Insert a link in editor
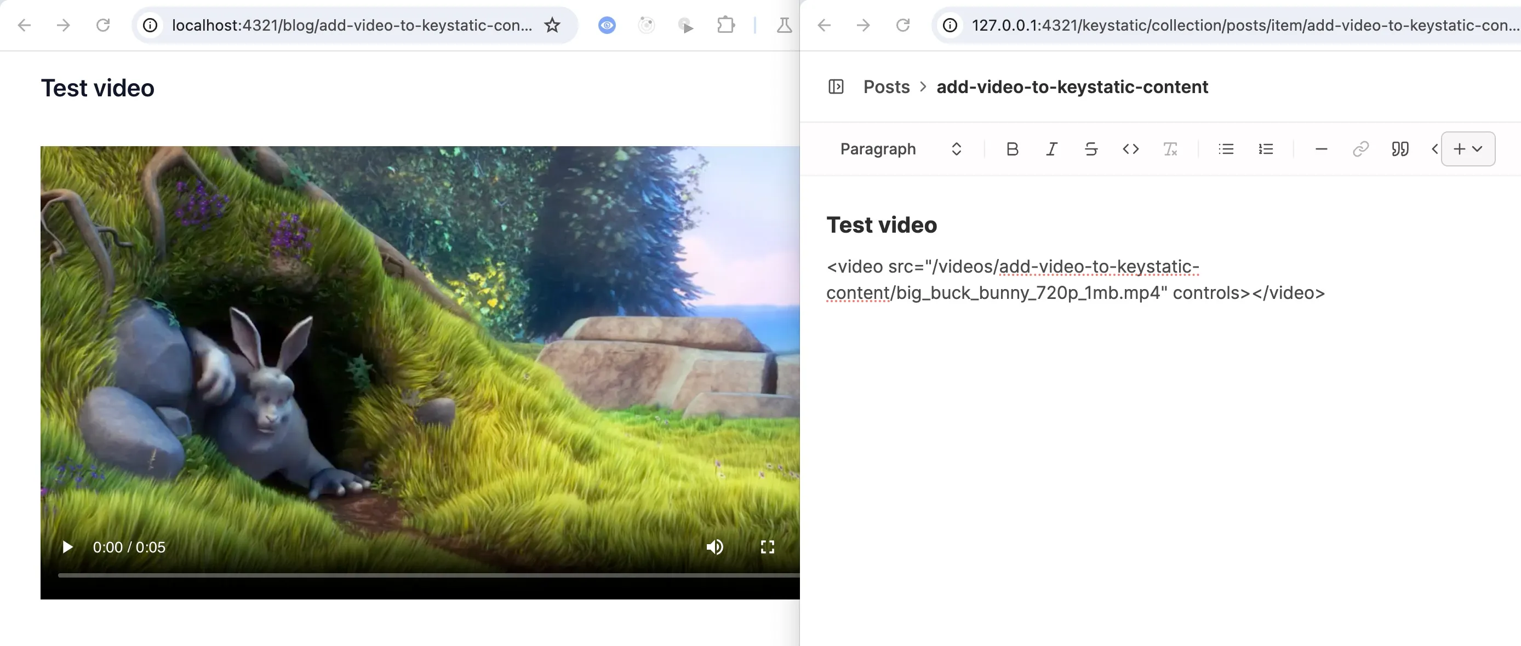The image size is (1521, 646). click(x=1360, y=149)
